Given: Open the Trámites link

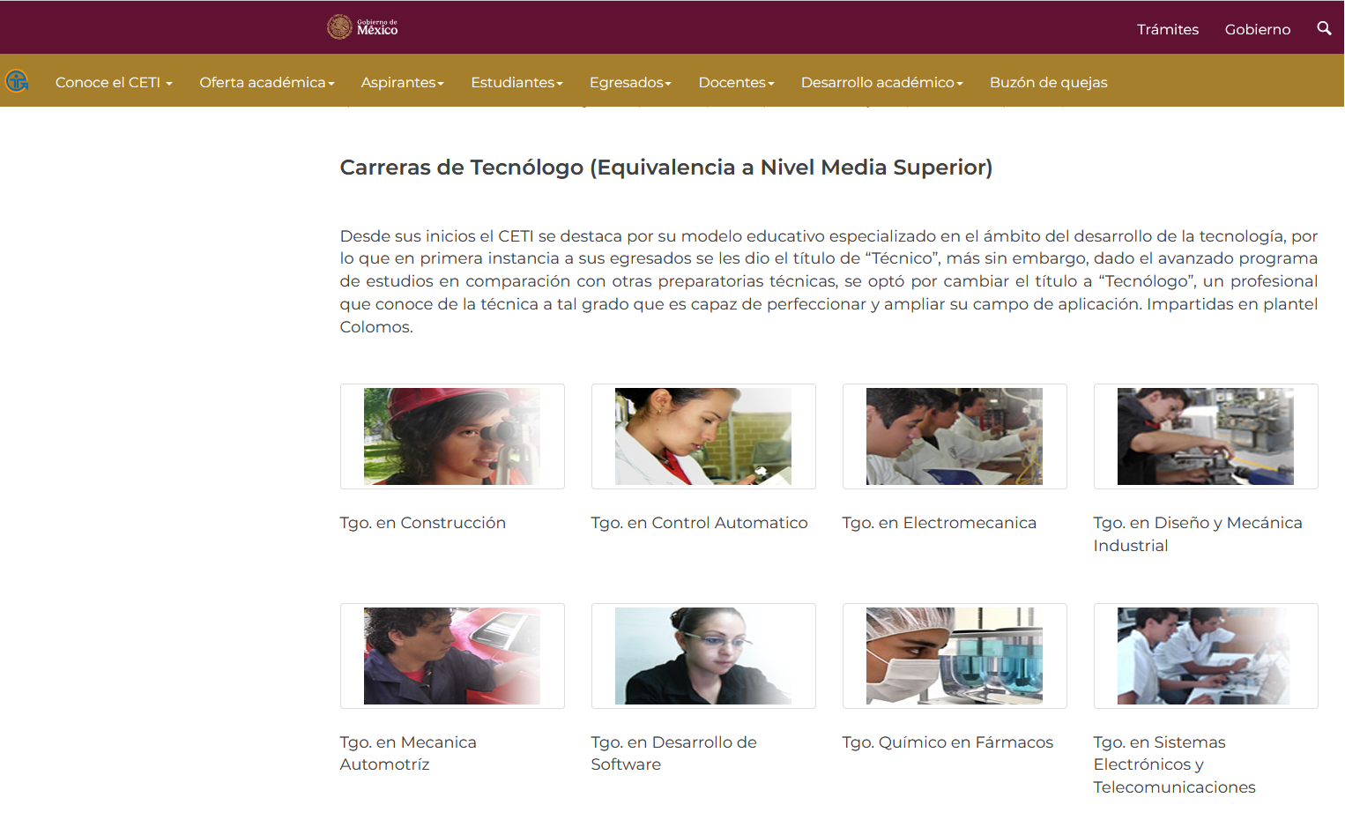Looking at the screenshot, I should [x=1168, y=29].
